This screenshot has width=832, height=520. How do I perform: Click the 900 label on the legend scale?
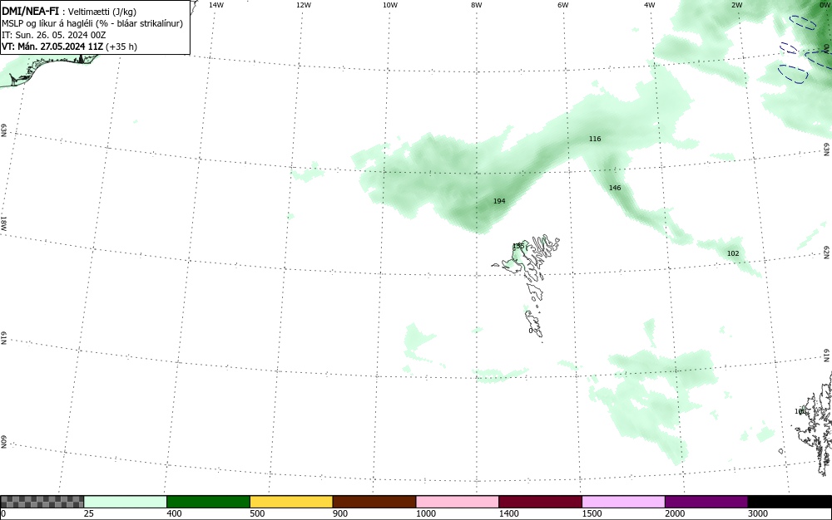[340, 513]
